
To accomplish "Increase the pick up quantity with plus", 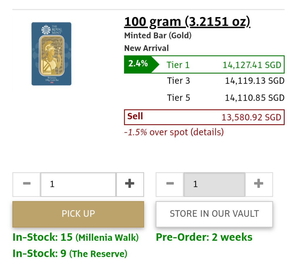I will (x=130, y=184).
